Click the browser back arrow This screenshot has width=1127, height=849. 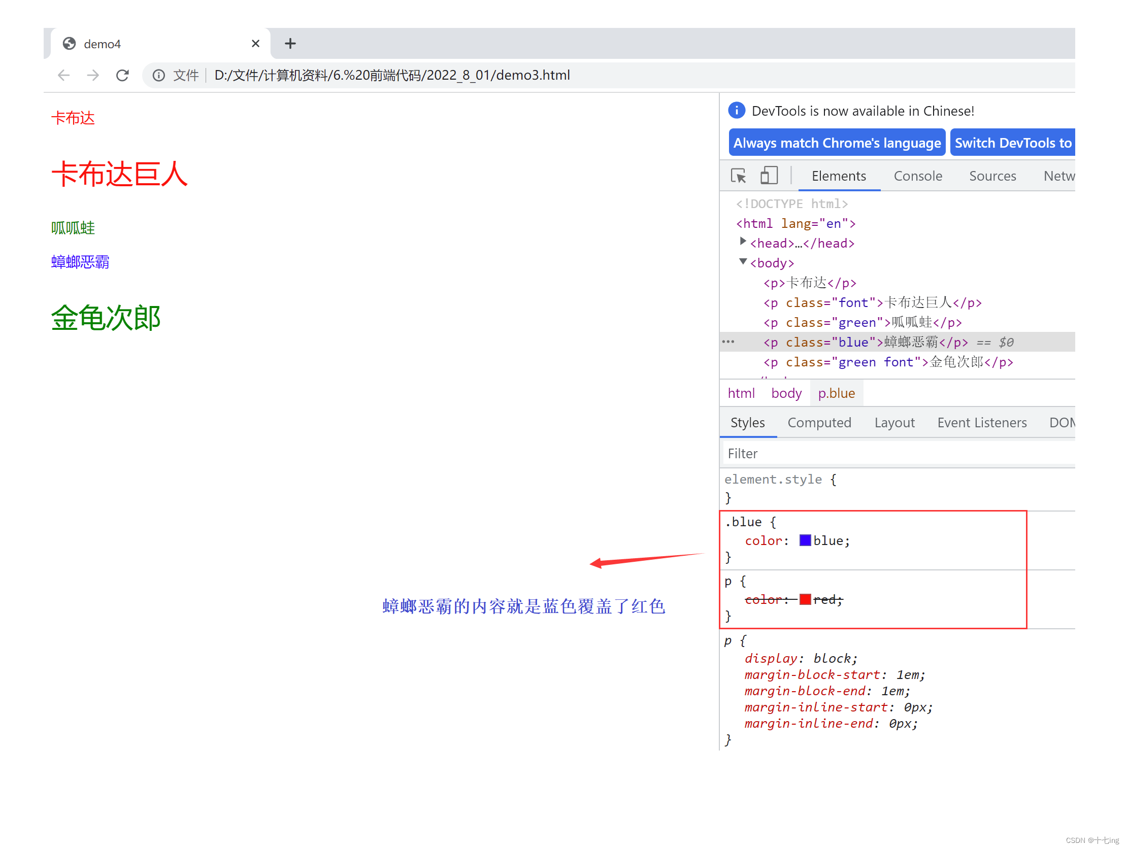(x=63, y=76)
